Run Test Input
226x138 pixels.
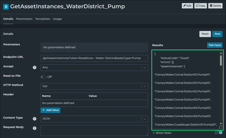coord(215,45)
